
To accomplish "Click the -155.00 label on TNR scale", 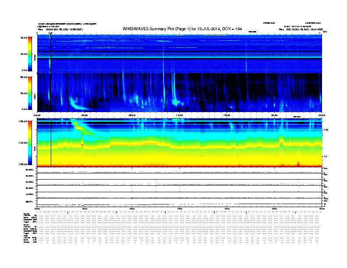I will [x=23, y=164].
